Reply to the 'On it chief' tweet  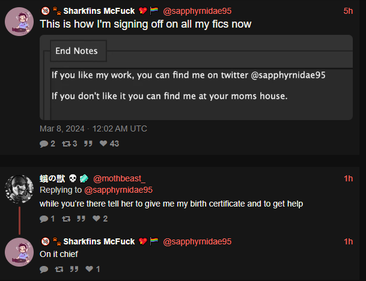pos(44,270)
